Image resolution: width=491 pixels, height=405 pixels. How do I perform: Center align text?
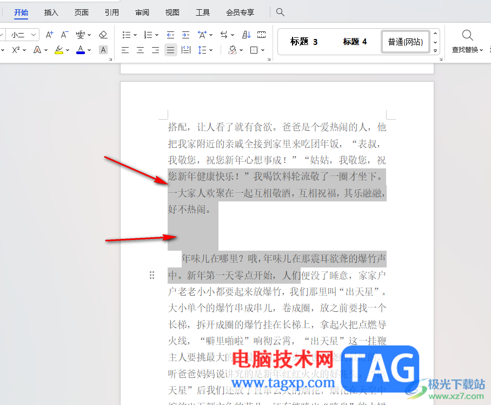(140, 50)
